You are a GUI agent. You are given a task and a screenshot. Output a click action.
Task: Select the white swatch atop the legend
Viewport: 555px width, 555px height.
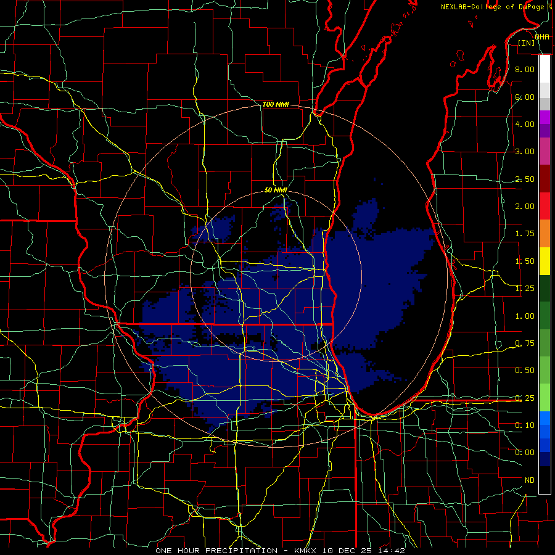tap(545, 69)
